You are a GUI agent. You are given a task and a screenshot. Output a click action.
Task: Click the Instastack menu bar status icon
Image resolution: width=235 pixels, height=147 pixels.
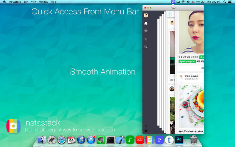[x=173, y=2]
